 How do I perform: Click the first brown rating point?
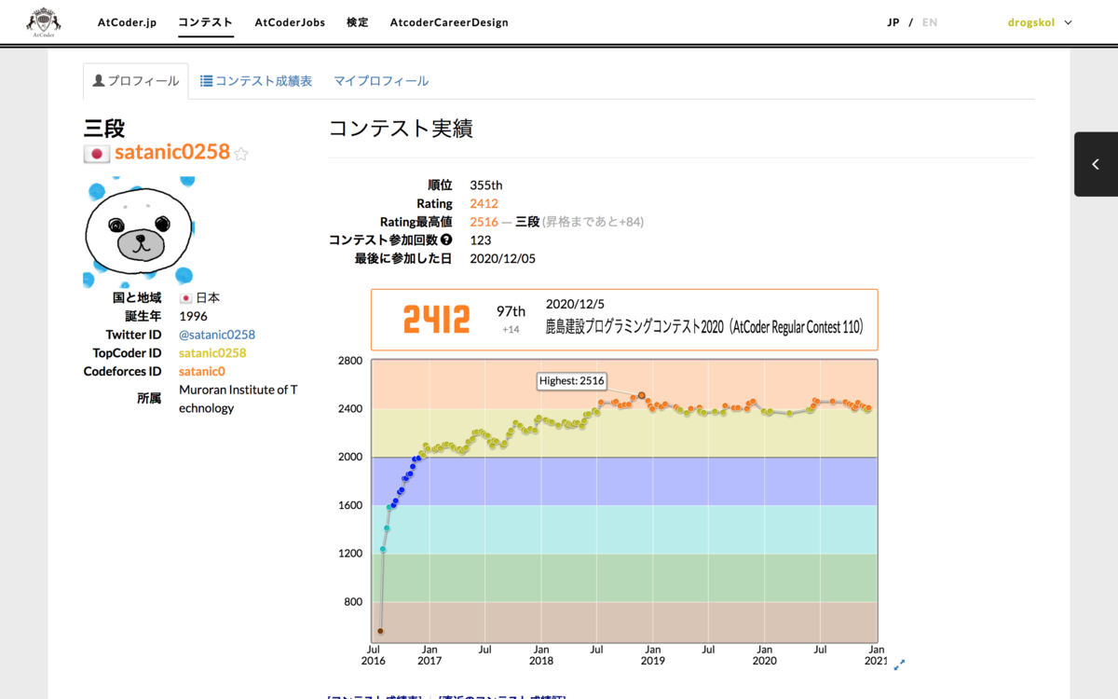tap(380, 631)
